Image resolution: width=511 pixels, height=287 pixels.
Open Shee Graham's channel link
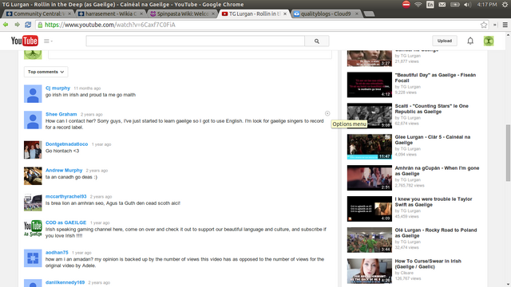click(61, 114)
